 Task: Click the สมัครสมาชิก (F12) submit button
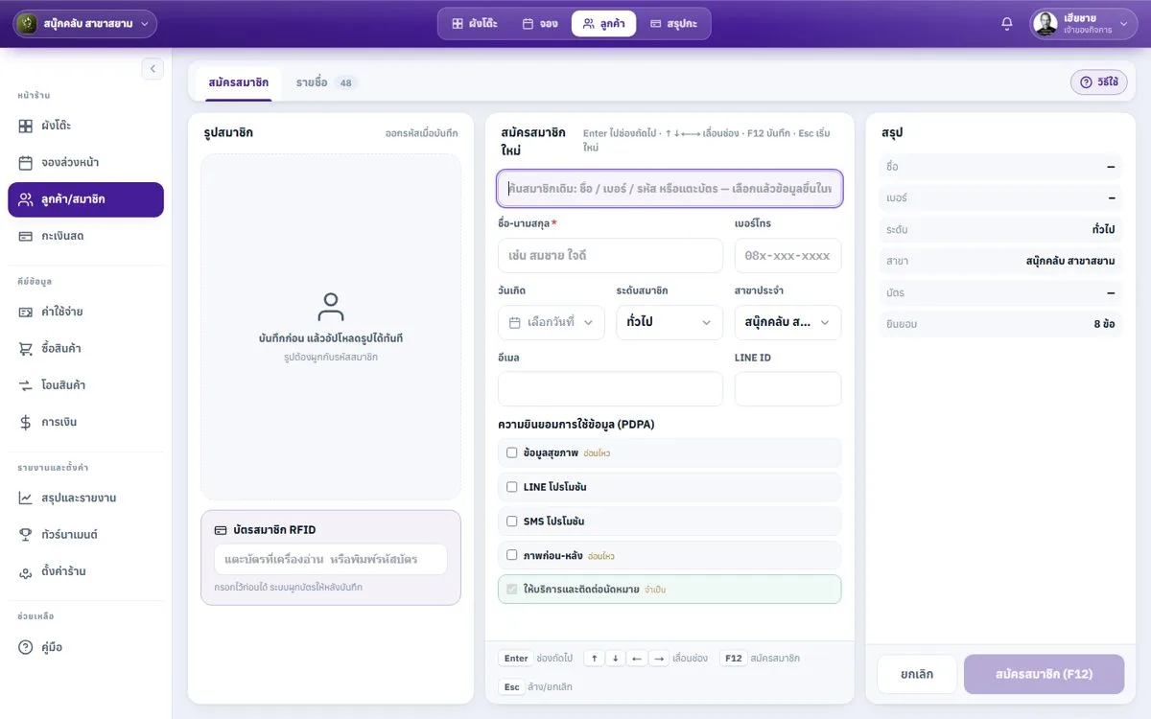(x=1044, y=674)
